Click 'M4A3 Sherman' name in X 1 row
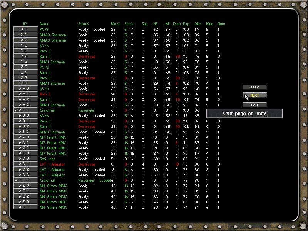Image resolution: width=308 pixels, height=231 pixels. pyautogui.click(x=53, y=35)
